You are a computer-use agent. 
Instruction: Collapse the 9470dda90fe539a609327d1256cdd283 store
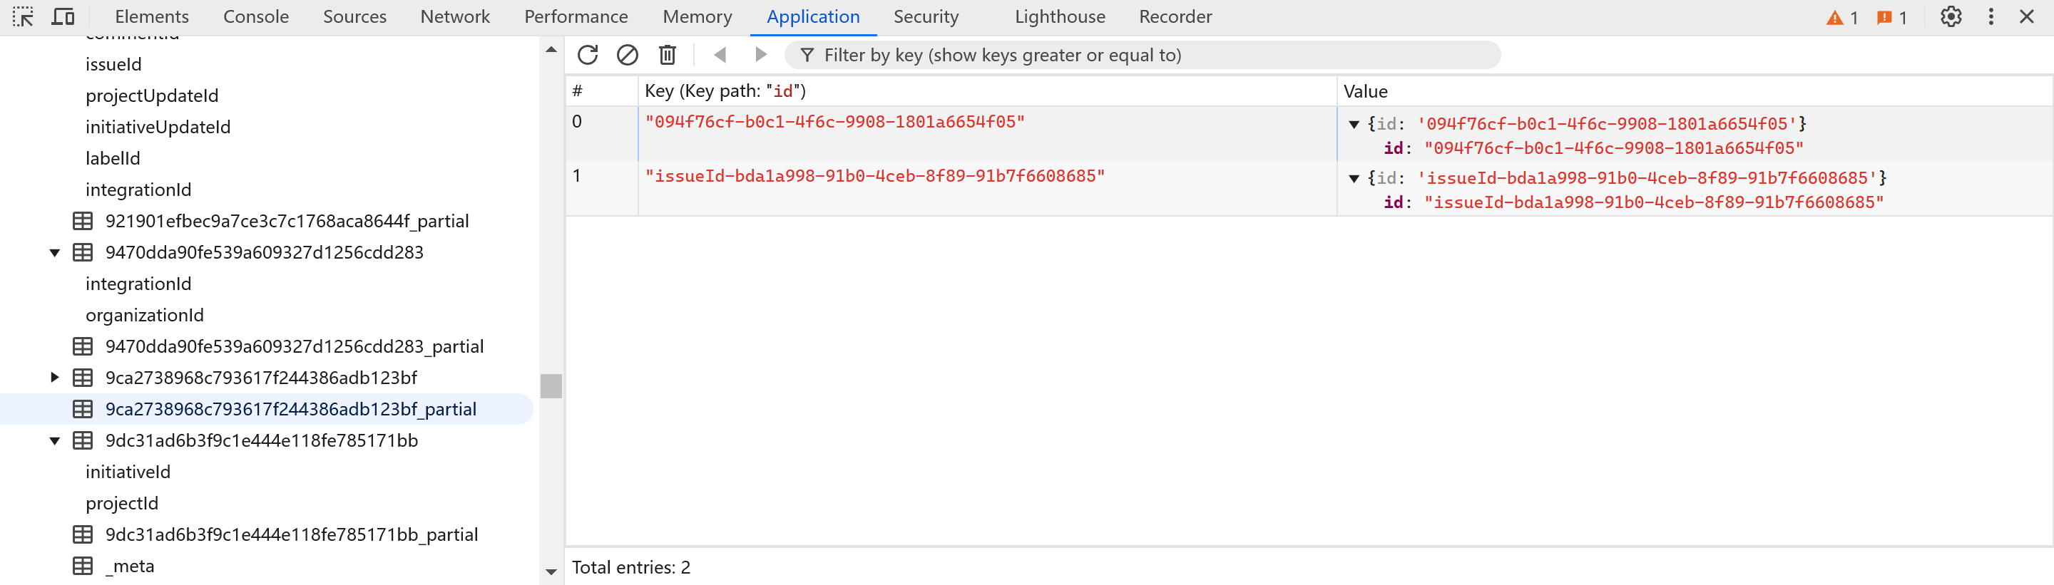(x=55, y=253)
